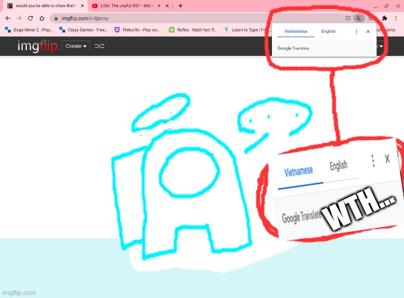This screenshot has width=404, height=298.
Task: Open Chrome three-dot menu
Action: pos(396,18)
